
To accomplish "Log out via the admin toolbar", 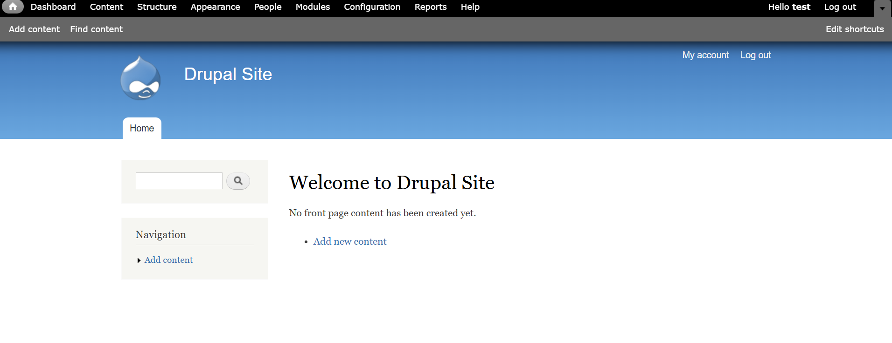I will pos(840,7).
